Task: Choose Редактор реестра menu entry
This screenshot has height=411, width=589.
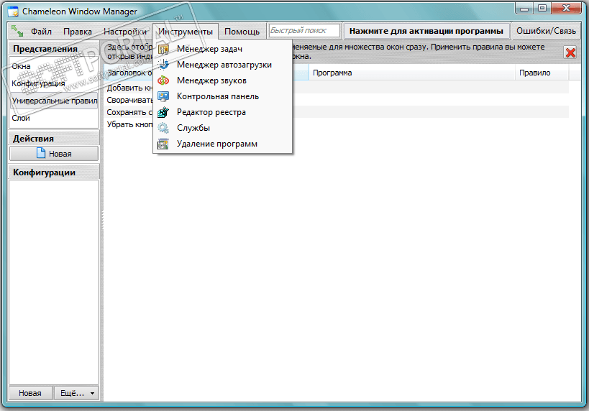Action: point(223,112)
